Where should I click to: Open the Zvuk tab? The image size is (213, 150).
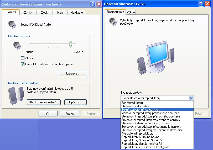[44, 13]
